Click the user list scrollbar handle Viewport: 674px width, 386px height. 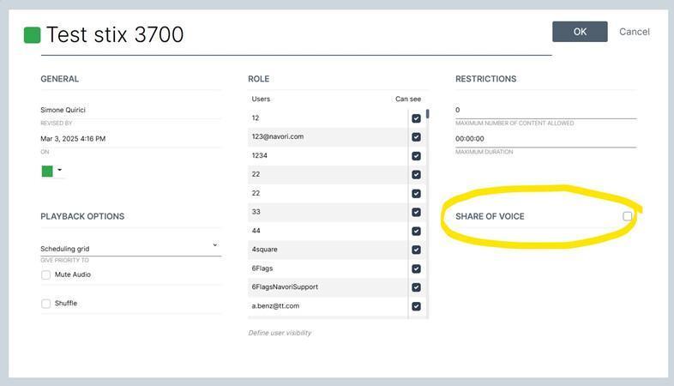[428, 114]
